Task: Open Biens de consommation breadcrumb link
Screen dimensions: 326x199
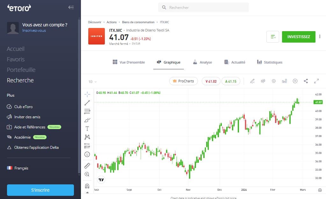Action: (138, 22)
